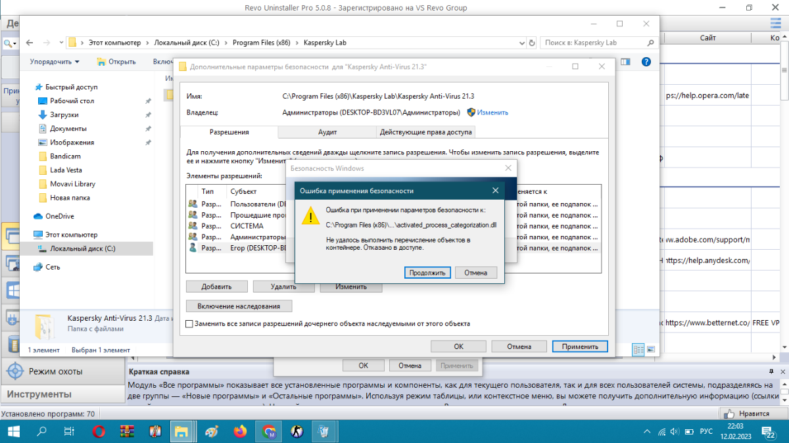The width and height of the screenshot is (789, 443).
Task: Open Task View on the taskbar
Action: [69, 431]
